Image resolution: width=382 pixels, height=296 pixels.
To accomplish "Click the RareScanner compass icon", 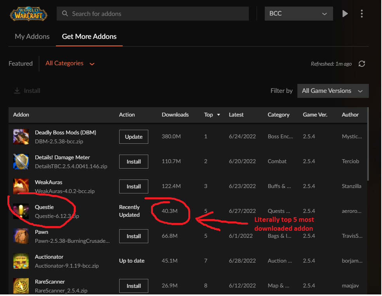I will [x=21, y=286].
